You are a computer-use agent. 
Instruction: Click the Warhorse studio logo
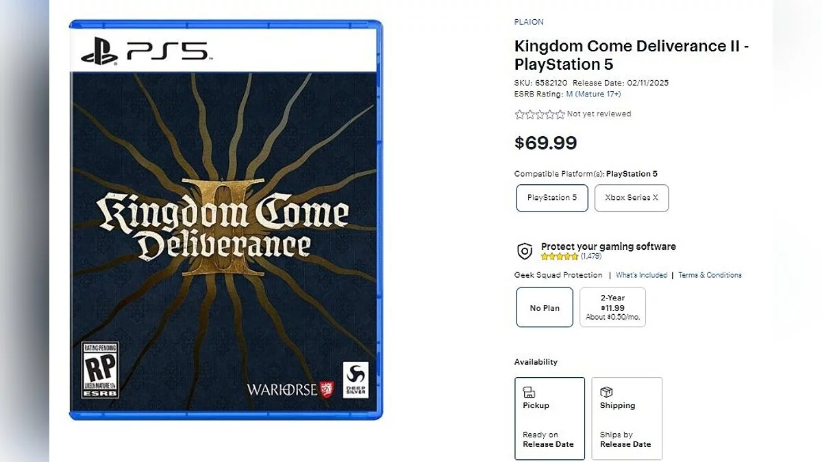coord(290,389)
